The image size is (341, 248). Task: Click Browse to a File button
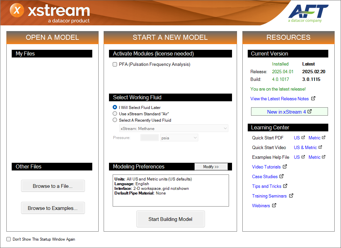(53, 186)
